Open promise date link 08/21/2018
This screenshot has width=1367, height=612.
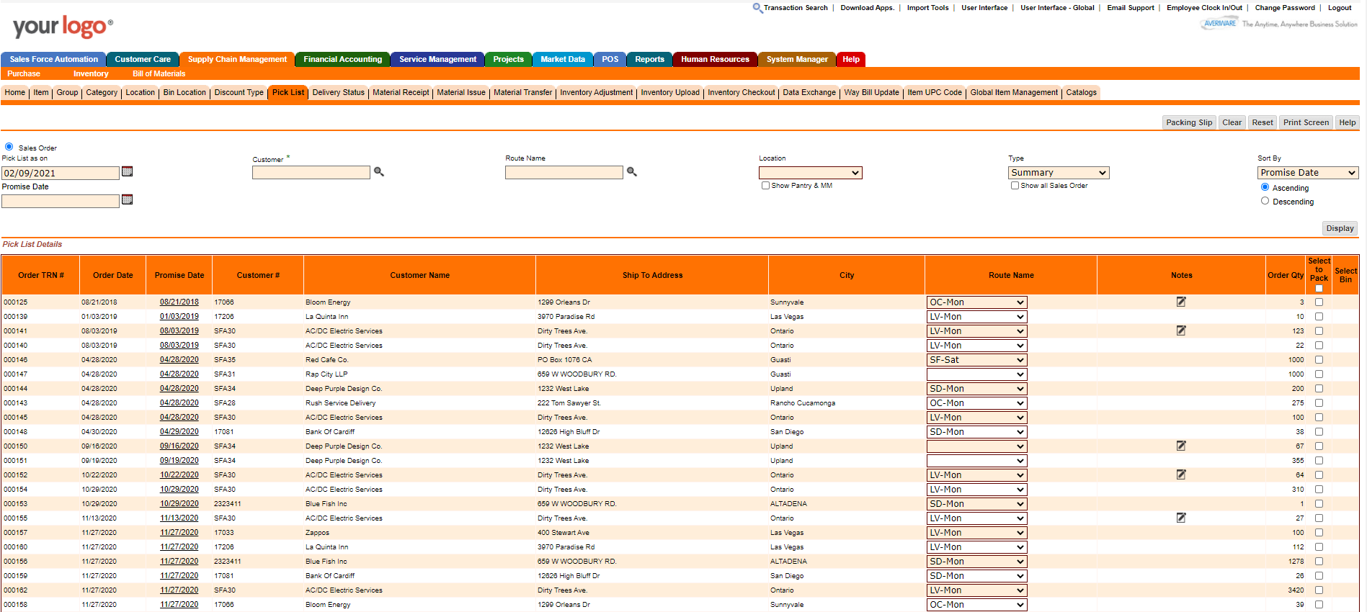(x=179, y=302)
